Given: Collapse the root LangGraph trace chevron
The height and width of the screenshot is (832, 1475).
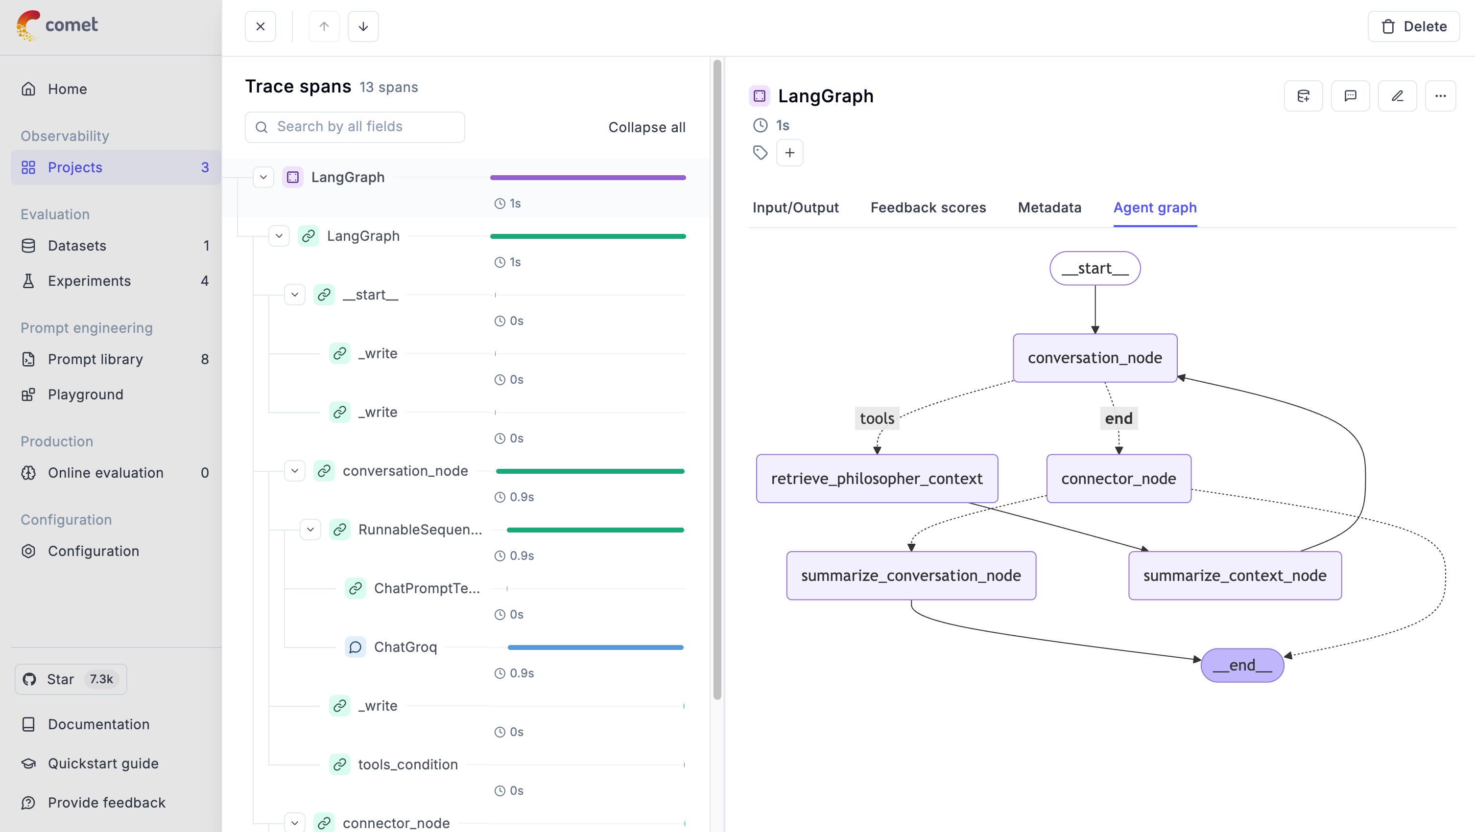Looking at the screenshot, I should click(x=263, y=177).
